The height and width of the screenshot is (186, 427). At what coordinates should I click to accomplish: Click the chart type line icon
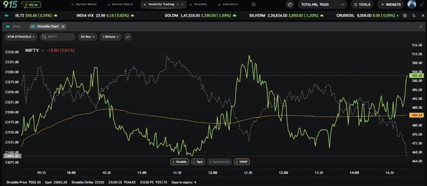pyautogui.click(x=128, y=37)
